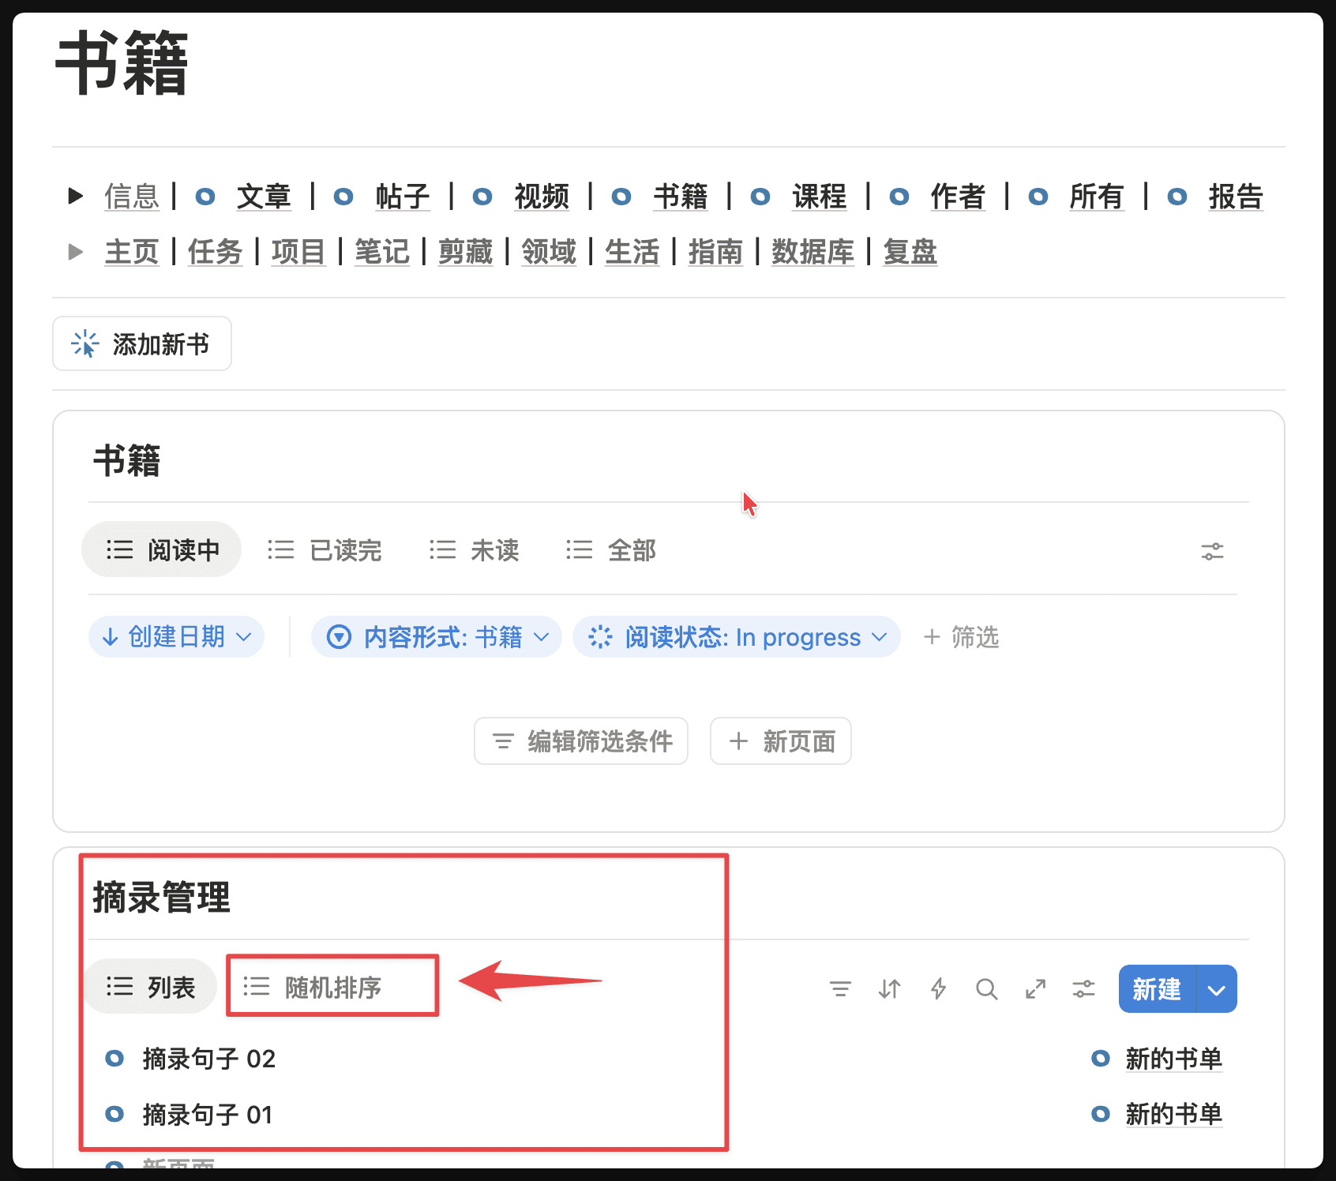Click the 添加新书 button
Viewport: 1336px width, 1181px height.
[142, 343]
